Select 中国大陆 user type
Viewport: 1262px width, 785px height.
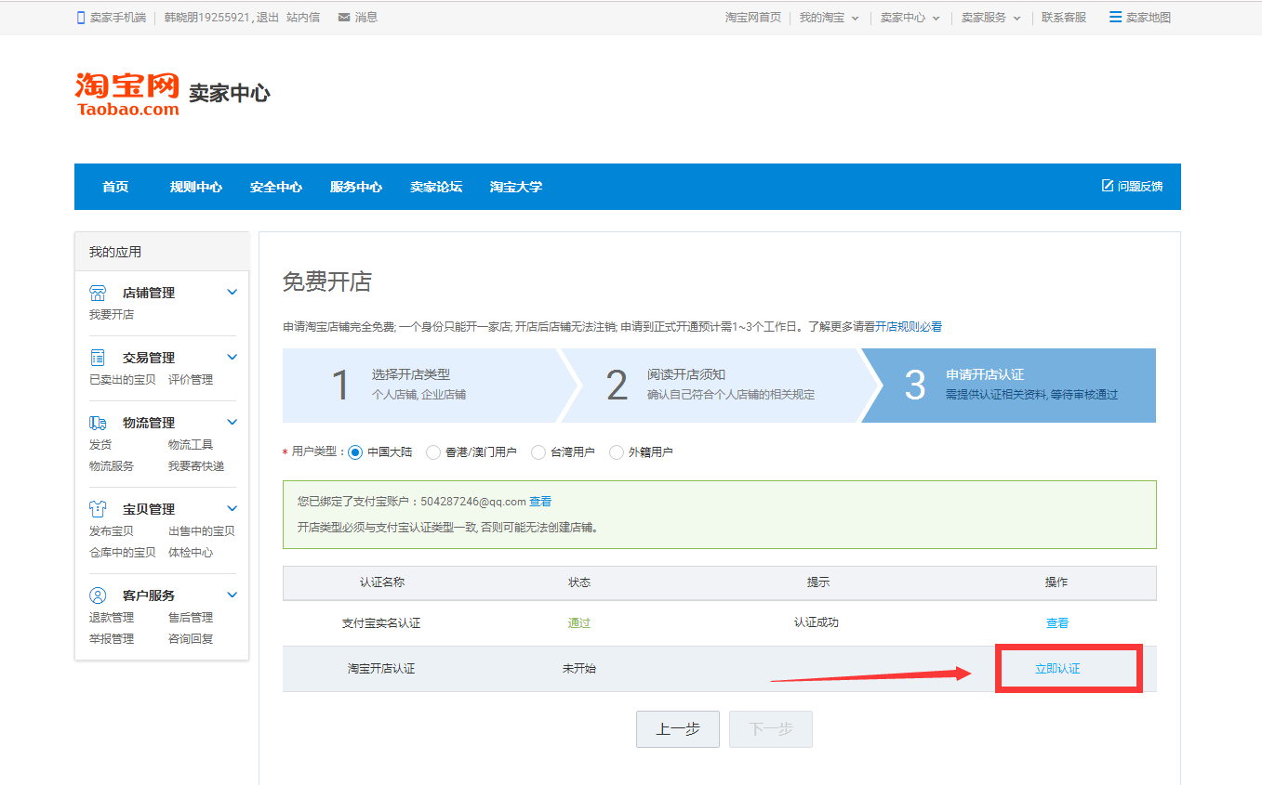click(x=355, y=452)
